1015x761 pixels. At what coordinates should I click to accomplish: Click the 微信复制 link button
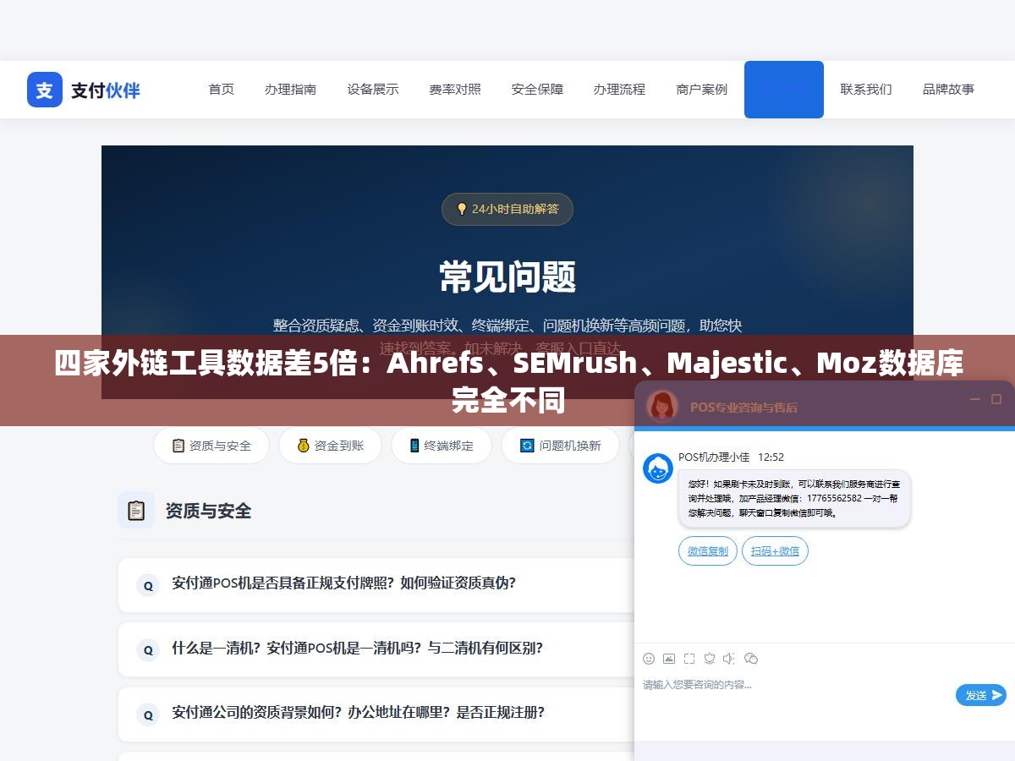708,551
